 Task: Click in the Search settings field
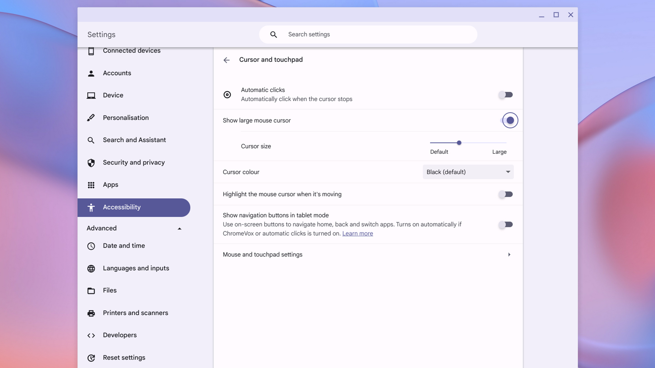tap(368, 35)
